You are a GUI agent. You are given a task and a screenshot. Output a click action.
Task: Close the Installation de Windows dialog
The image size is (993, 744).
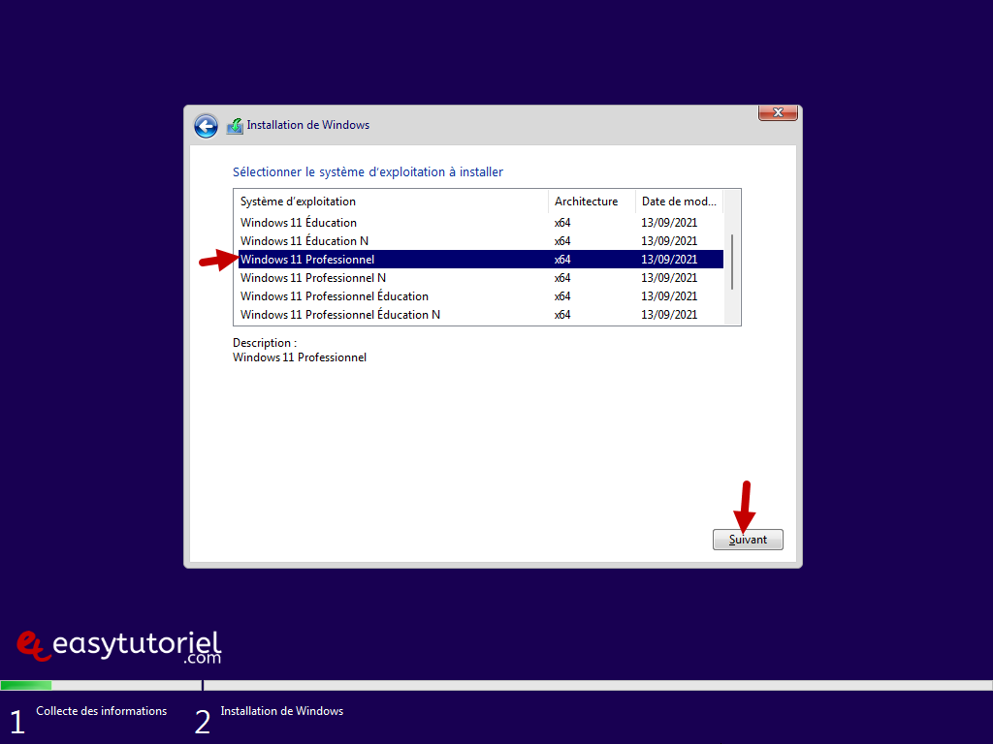tap(778, 113)
